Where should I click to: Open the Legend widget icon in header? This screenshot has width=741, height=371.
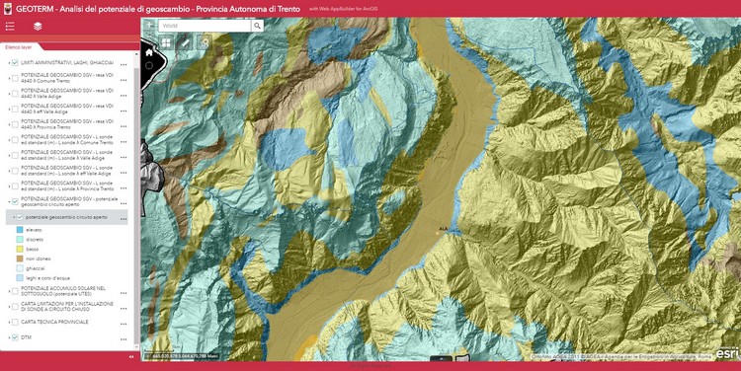pyautogui.click(x=10, y=27)
